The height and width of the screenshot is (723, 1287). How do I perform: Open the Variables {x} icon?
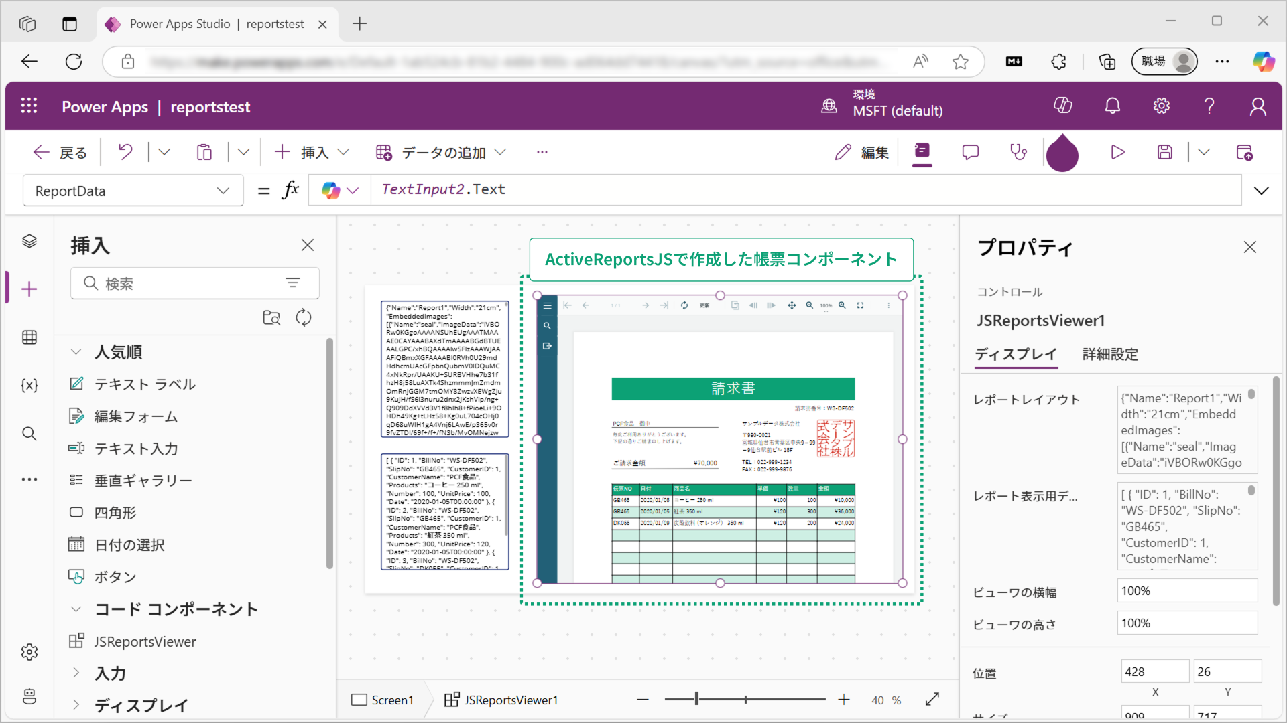[x=29, y=386]
